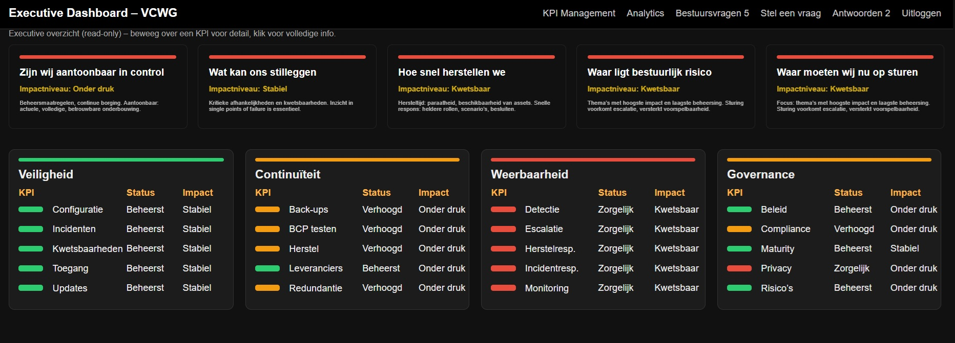Screen dimensions: 955x343
Task: Click red status indicator beside Monitoring
Action: point(503,288)
